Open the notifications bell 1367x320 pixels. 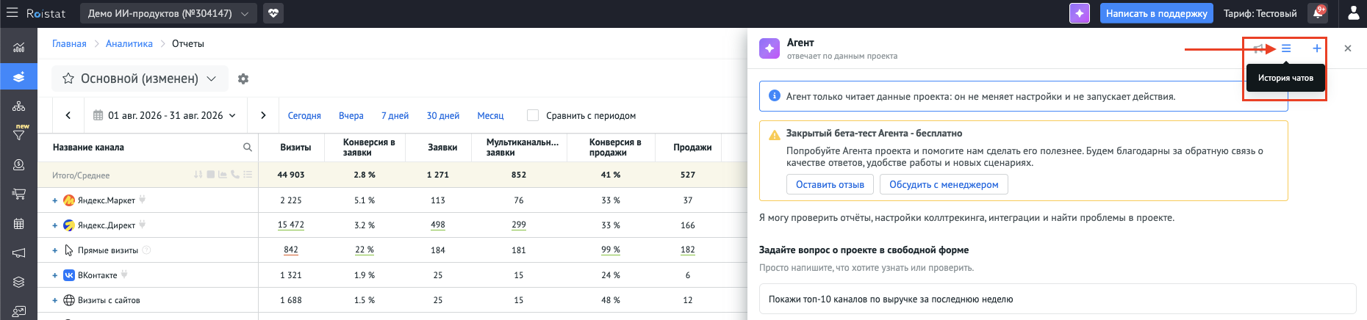[1317, 13]
